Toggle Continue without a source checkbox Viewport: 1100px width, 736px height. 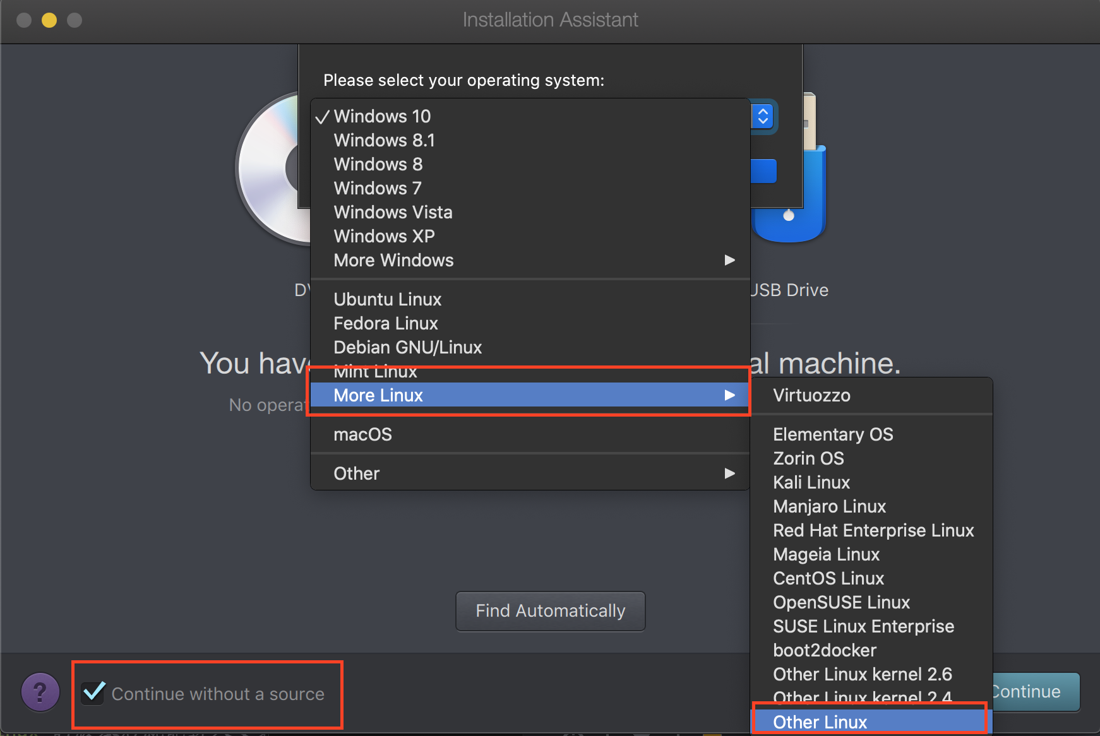(x=93, y=692)
